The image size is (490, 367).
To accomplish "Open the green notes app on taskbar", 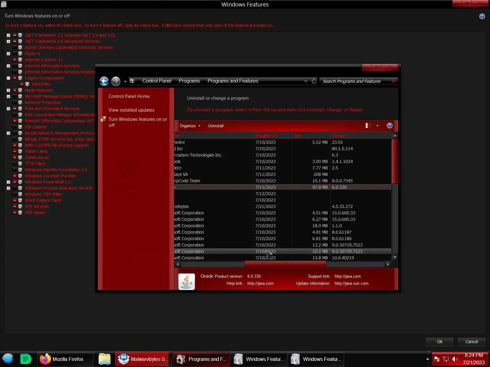I will 26,359.
